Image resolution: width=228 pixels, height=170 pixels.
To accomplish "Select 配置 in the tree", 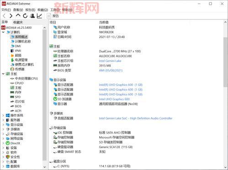I will (14, 162).
